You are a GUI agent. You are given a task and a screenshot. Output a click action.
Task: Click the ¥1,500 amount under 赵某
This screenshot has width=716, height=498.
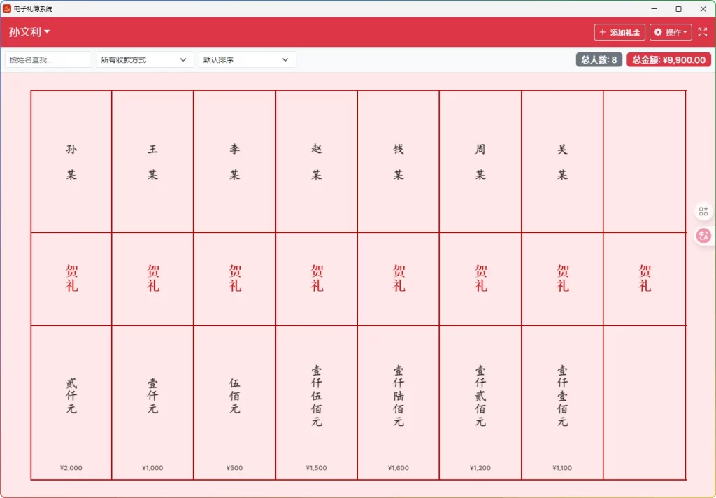316,468
